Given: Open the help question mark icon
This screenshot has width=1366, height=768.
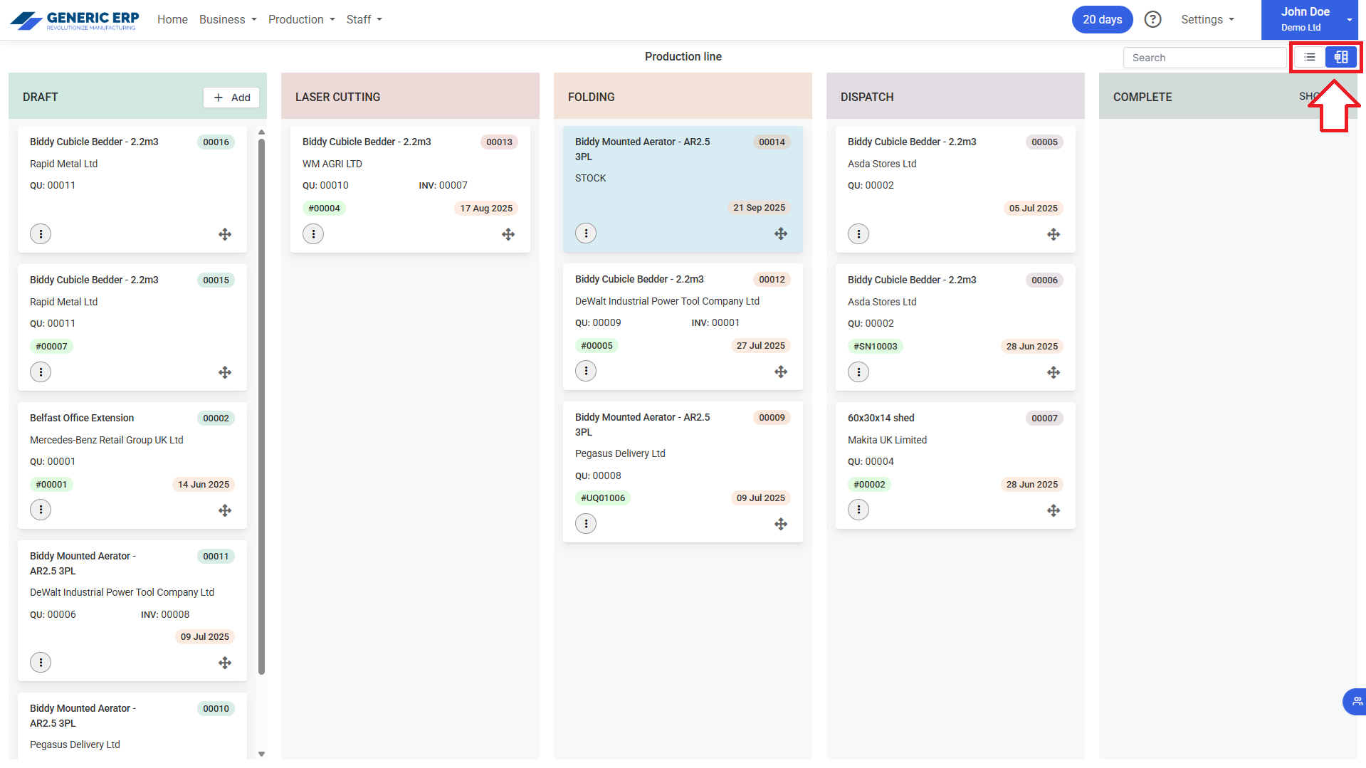Looking at the screenshot, I should 1152,19.
